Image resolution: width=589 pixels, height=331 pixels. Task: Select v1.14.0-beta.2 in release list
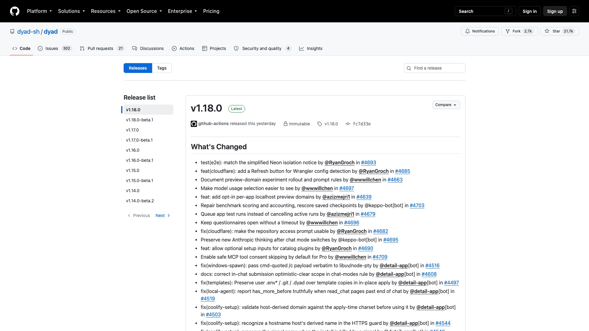148,201
